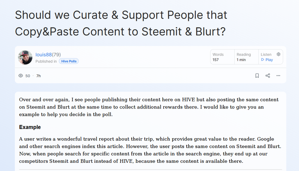Click the Reading 1 min statistic
The image size is (299, 171).
point(243,57)
